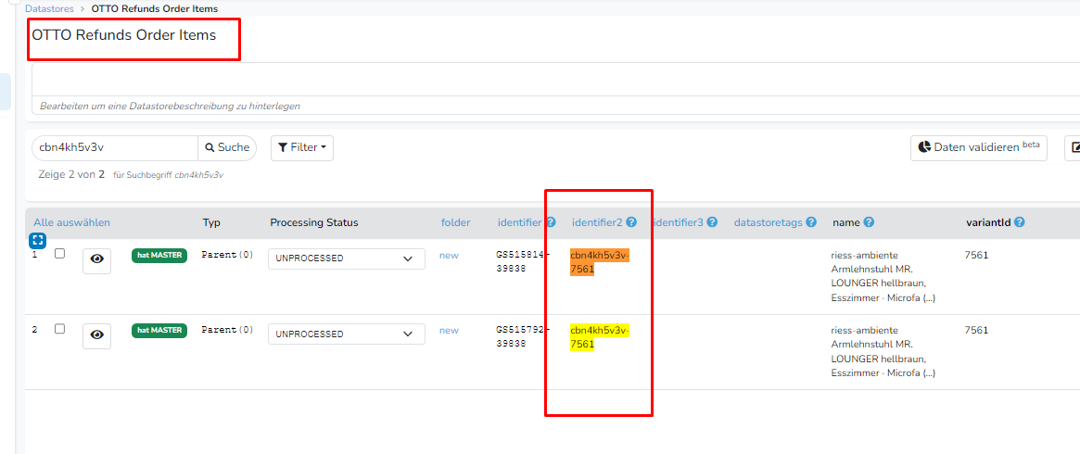Viewport: 1080px width, 454px height.
Task: Click the product name text in row 2
Action: [x=883, y=351]
